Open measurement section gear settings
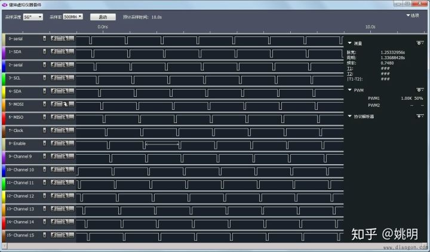Viewport: 430px width, 252px height. [420, 43]
